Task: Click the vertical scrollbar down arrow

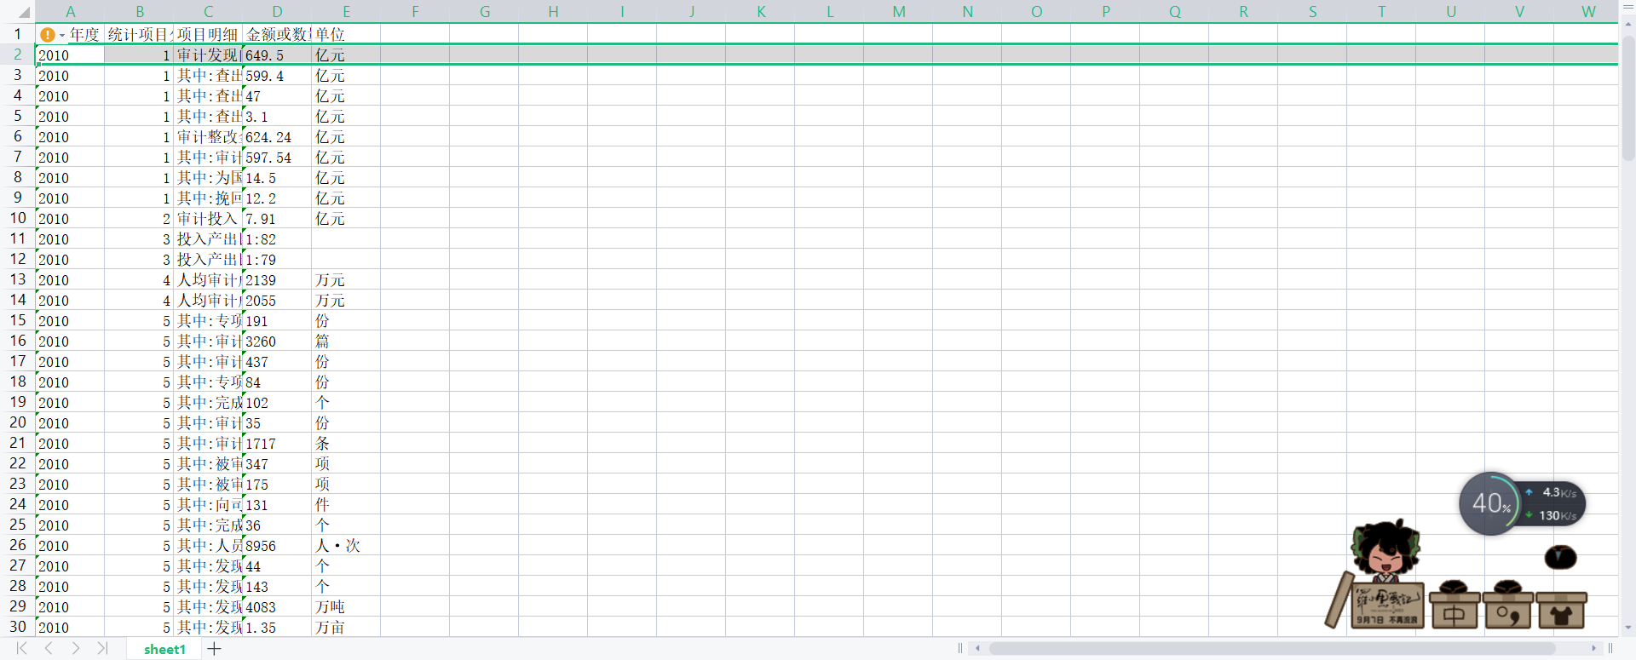Action: pos(1628,628)
